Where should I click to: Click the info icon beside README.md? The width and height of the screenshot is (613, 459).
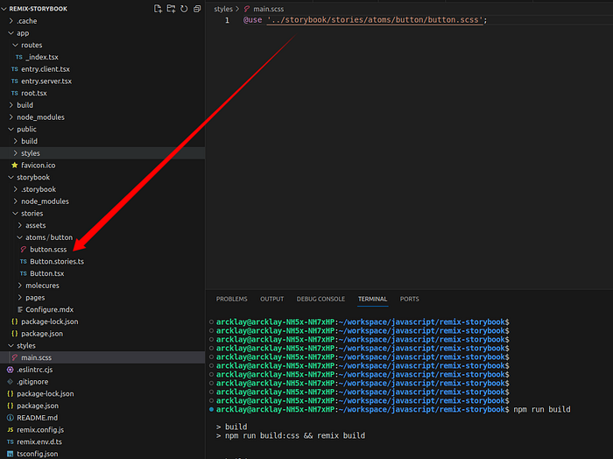[11, 418]
